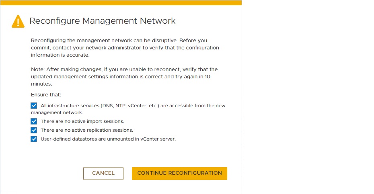Click the Reconfigure Management Network title
The image size is (374, 194).
[102, 21]
